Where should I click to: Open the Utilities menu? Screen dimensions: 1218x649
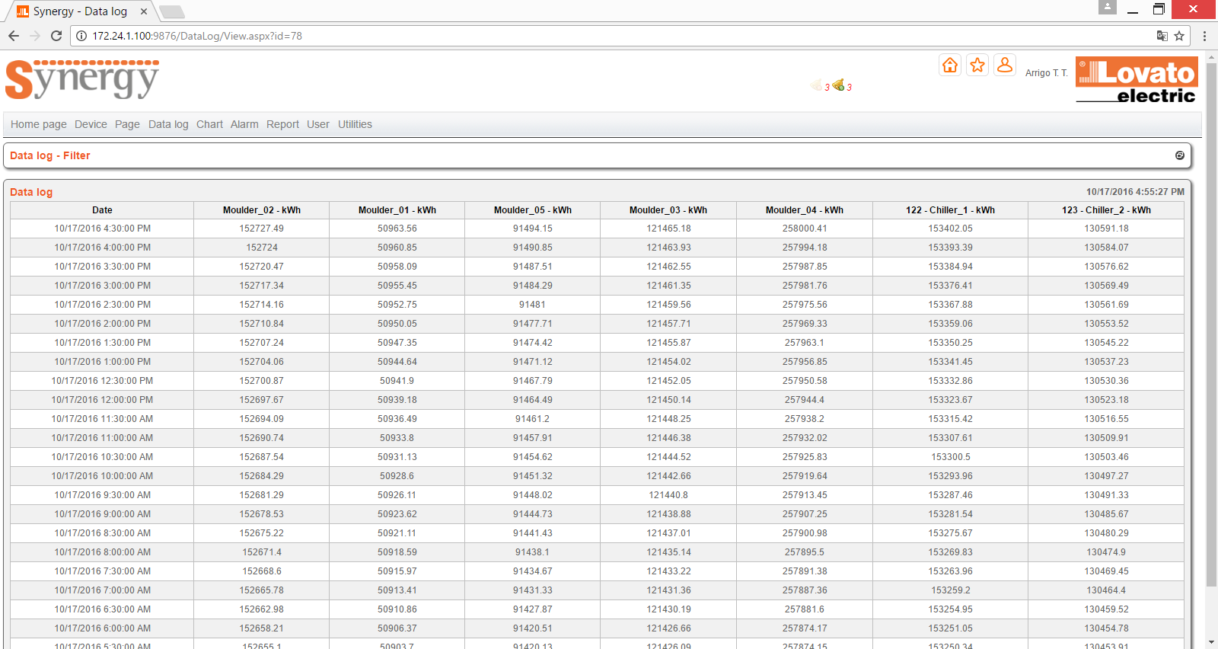point(355,124)
